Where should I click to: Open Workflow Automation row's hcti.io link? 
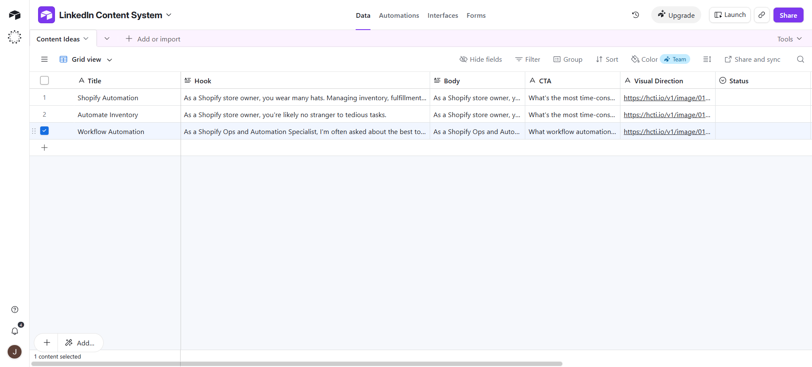pos(667,131)
